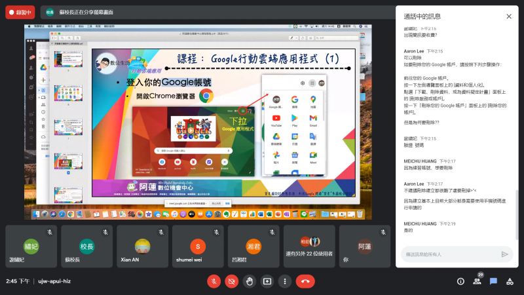
Task: Click MEICHU HUANG's 下午2:19 message name
Action: point(420,224)
